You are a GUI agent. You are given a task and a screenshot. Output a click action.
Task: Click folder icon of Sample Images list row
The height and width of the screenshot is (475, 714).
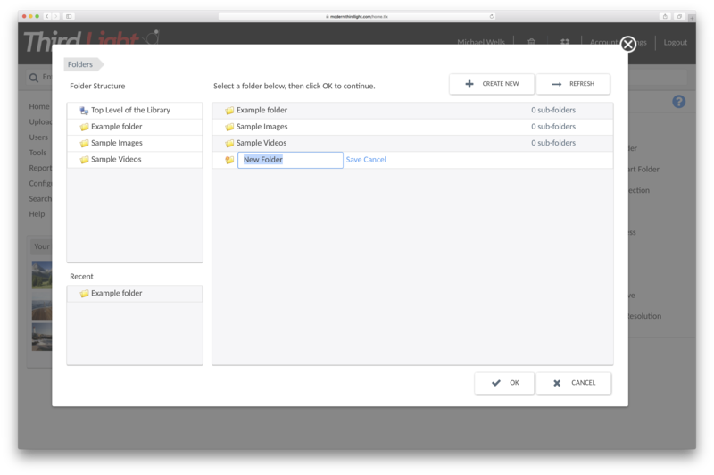pos(229,127)
